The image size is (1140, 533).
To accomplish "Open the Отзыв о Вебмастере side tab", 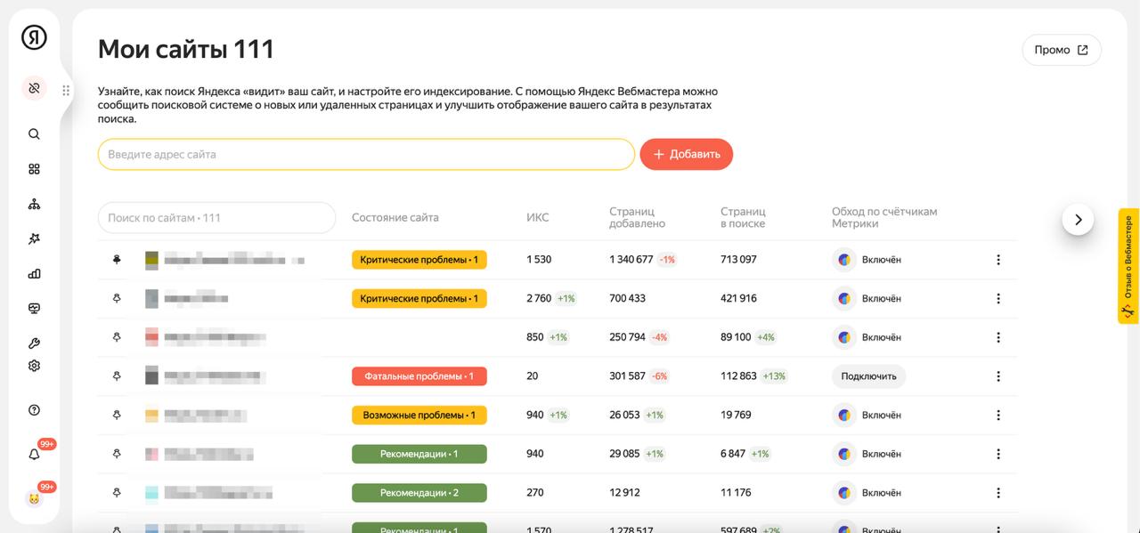I will (x=1126, y=267).
